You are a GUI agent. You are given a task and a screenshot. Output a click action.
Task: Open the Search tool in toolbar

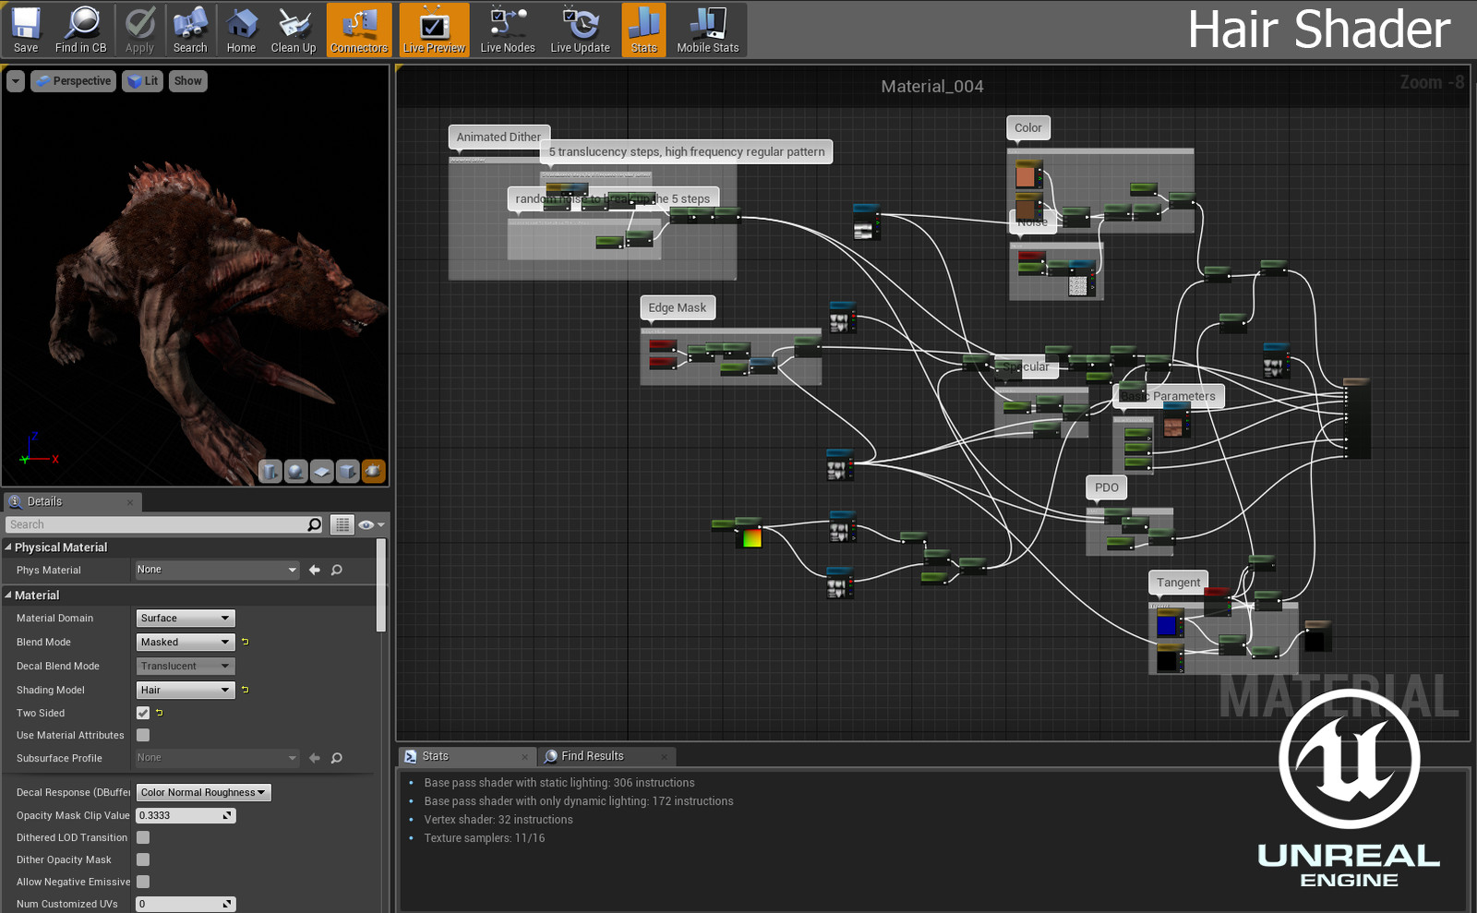[190, 30]
